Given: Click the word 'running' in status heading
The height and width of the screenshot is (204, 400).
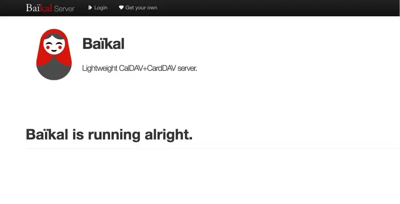Looking at the screenshot, I should tap(114, 134).
